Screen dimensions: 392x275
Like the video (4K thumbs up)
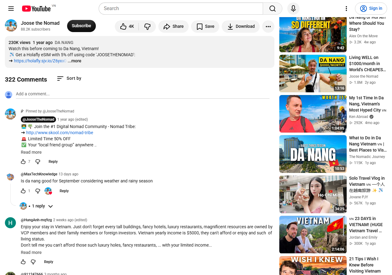pos(127,27)
